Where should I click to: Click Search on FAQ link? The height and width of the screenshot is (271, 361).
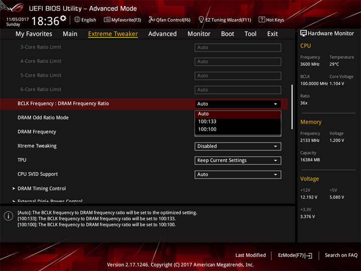[x=341, y=255]
